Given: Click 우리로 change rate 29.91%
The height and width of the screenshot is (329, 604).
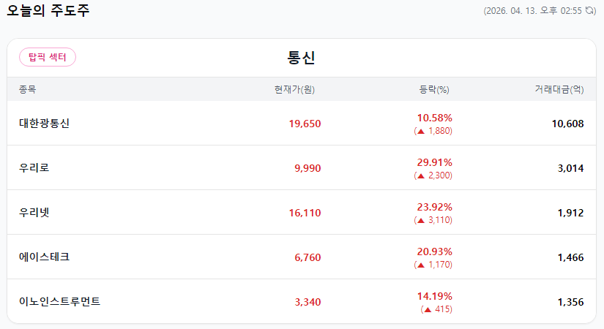Looking at the screenshot, I should point(434,162).
